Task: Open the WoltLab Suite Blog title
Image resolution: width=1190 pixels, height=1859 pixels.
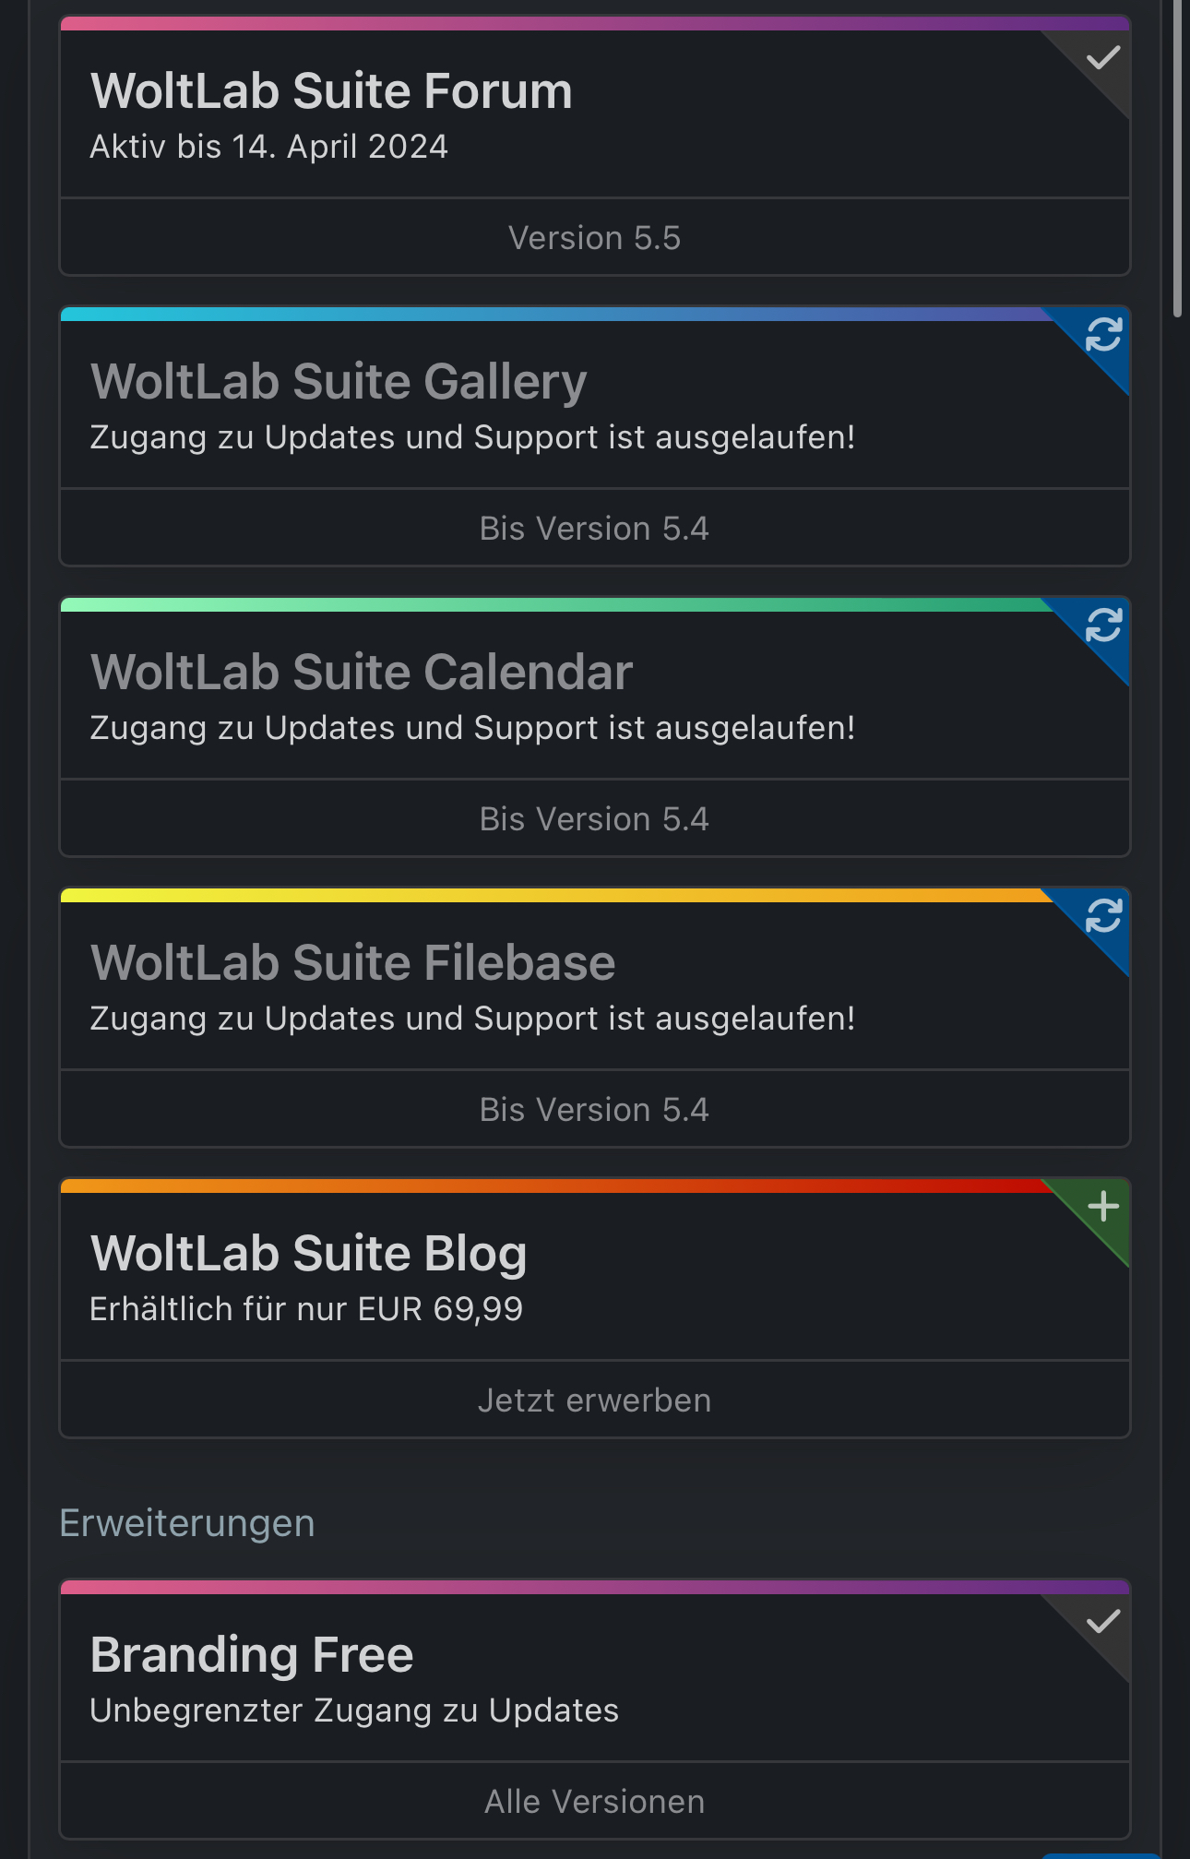Action: pos(308,1254)
